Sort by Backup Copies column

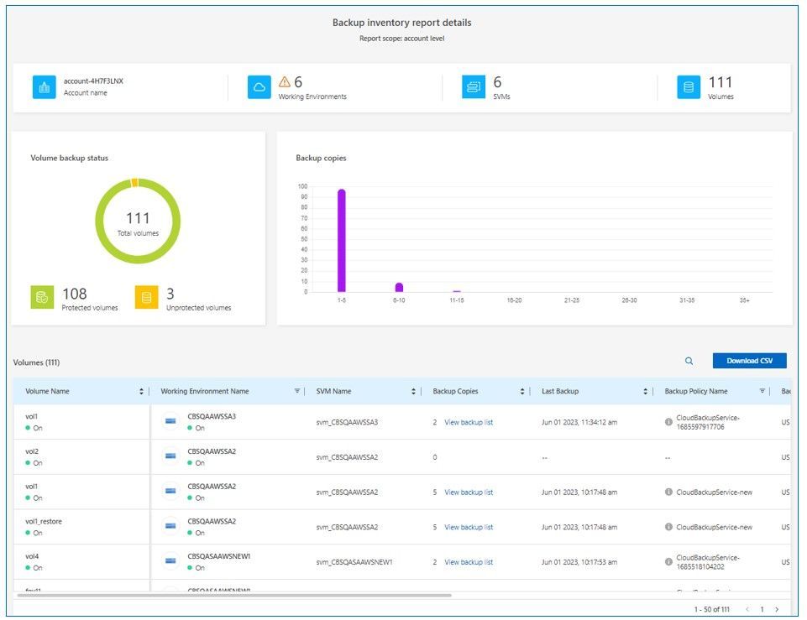tap(522, 392)
